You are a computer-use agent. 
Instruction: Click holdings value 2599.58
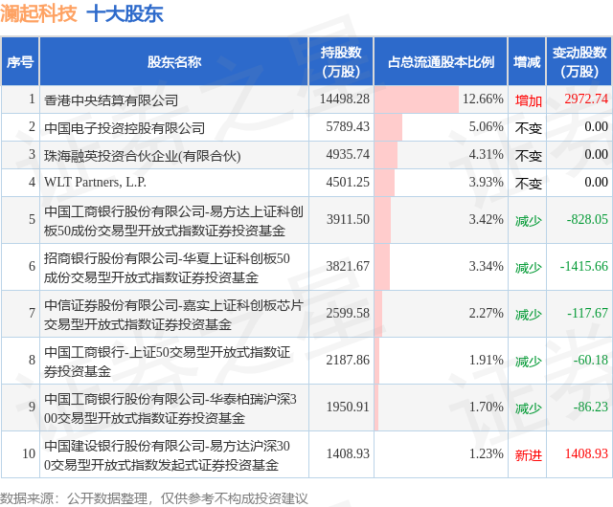(x=348, y=313)
